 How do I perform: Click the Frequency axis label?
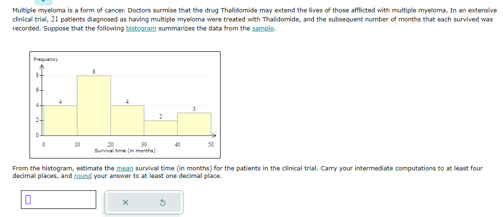coord(46,59)
